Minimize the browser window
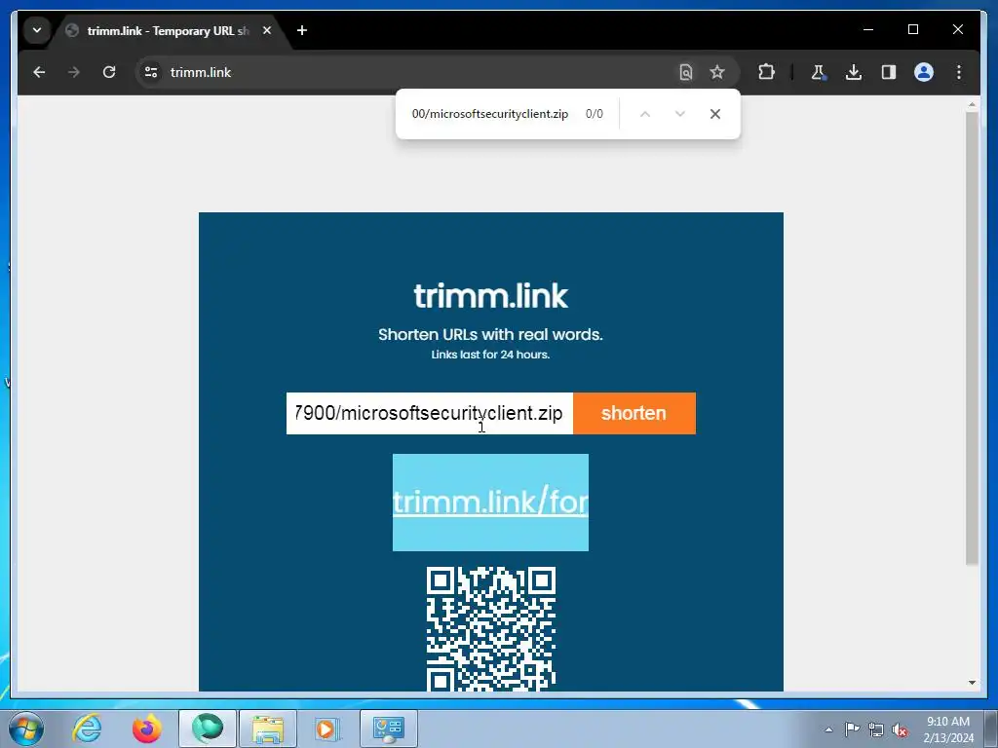The image size is (998, 748). (x=868, y=29)
